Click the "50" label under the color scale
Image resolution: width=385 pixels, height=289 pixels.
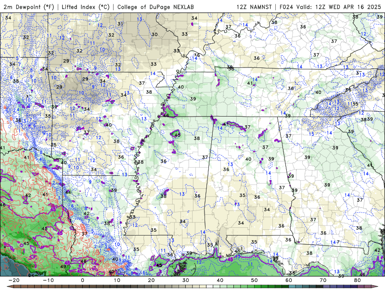255,280
